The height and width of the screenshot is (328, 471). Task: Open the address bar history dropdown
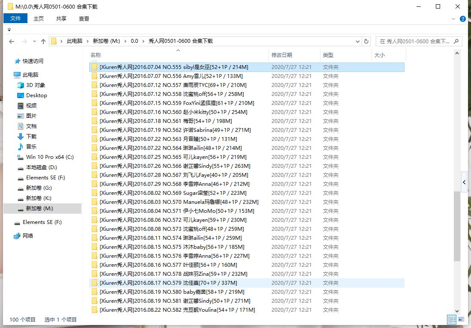point(358,42)
